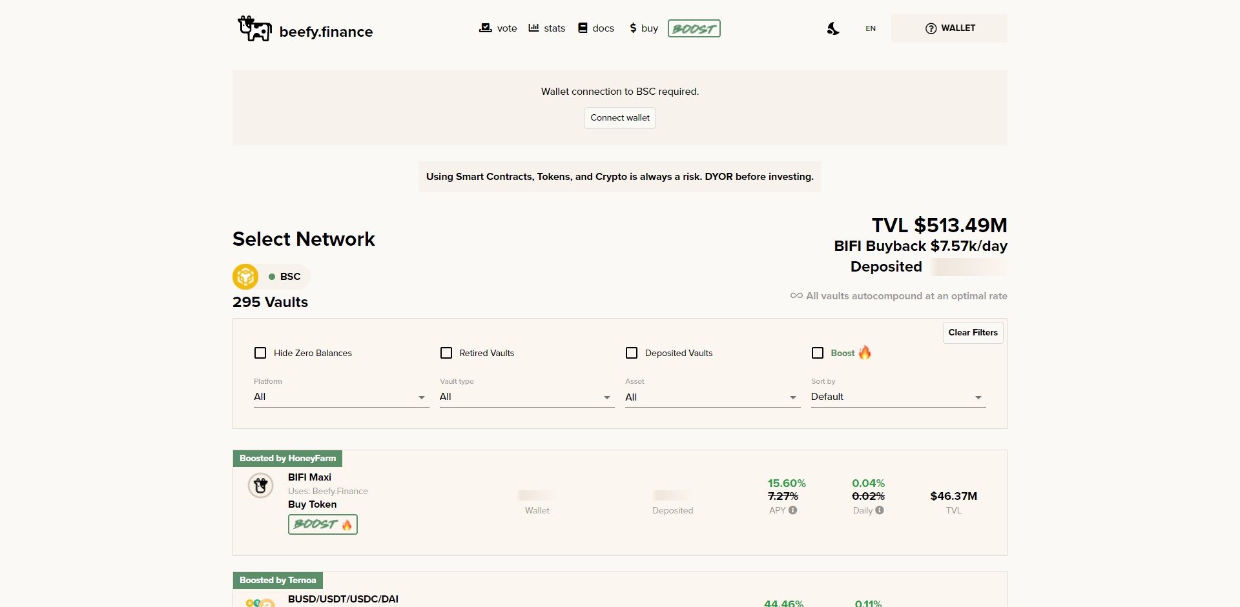Click the APY info icon on BIFI Maxi
The width and height of the screenshot is (1240, 607).
pos(792,510)
